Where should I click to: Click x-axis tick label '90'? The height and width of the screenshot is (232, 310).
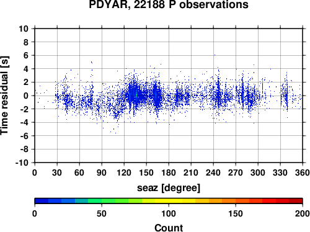(102, 172)
